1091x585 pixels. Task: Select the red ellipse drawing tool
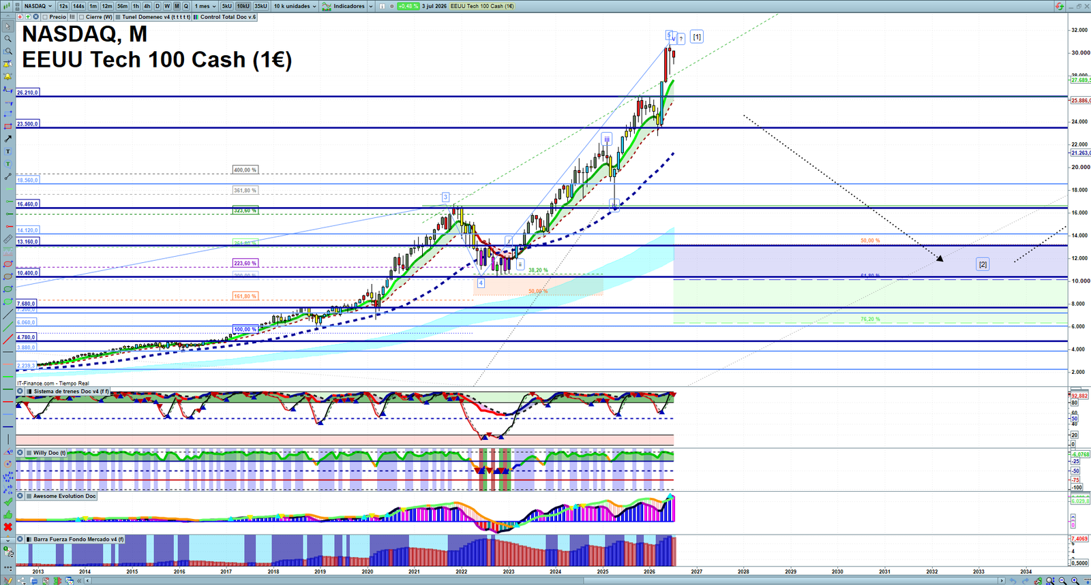click(8, 264)
